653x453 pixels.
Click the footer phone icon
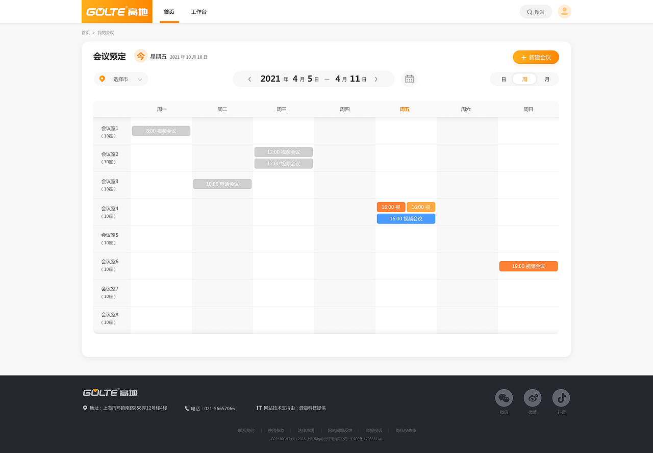pos(187,409)
